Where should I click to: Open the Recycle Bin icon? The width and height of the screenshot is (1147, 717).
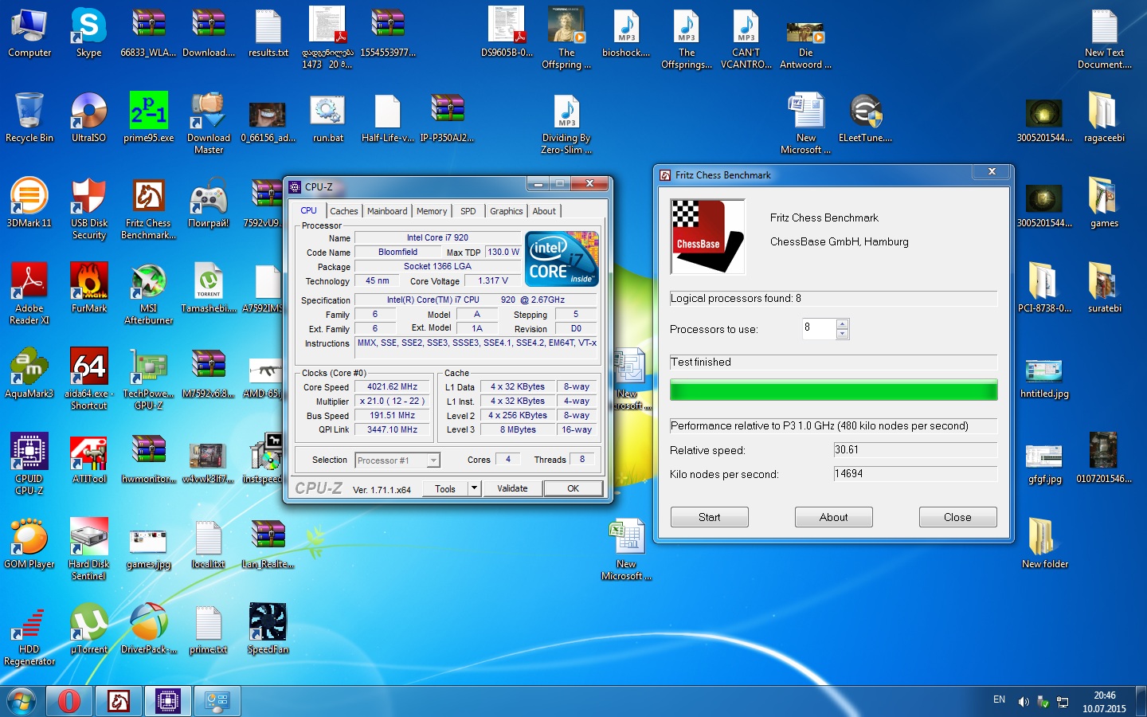click(x=29, y=118)
